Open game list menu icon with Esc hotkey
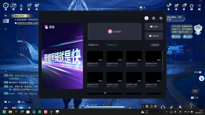The image size is (205, 115). (x=199, y=6)
